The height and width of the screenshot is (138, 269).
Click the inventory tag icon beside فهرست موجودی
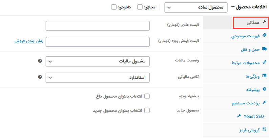pyautogui.click(x=264, y=35)
